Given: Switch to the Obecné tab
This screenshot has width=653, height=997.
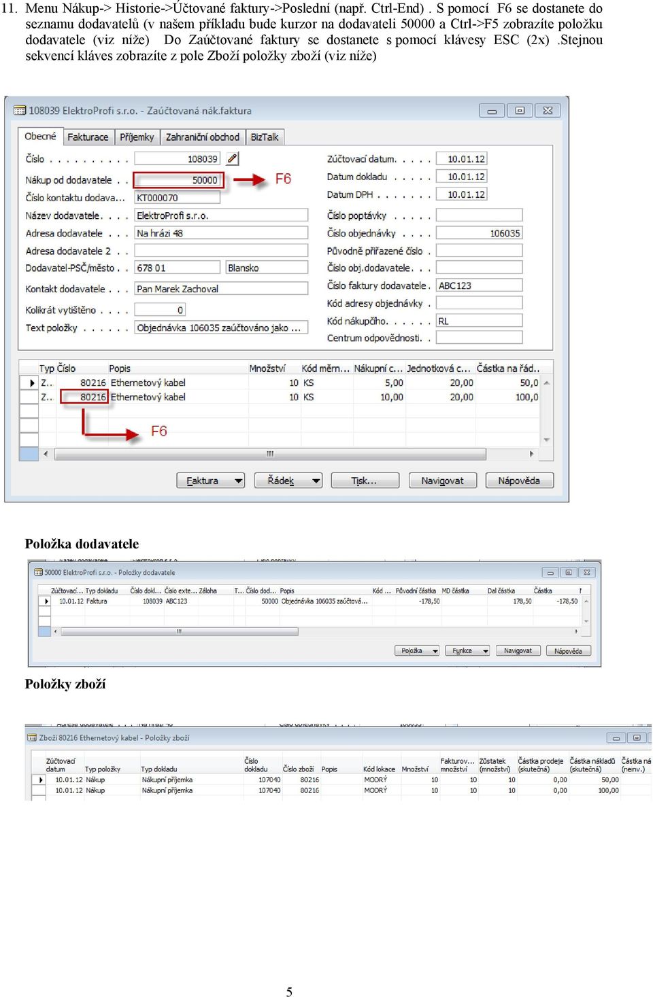Looking at the screenshot, I should pos(40,137).
